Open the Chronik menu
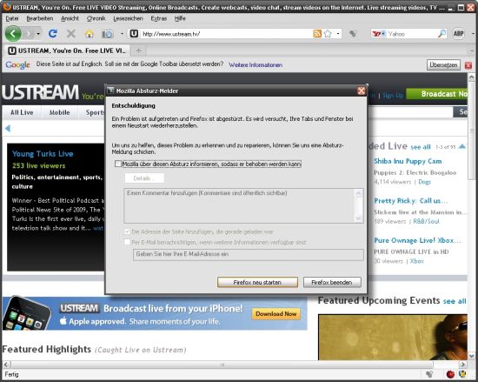478x382 pixels. click(x=96, y=18)
